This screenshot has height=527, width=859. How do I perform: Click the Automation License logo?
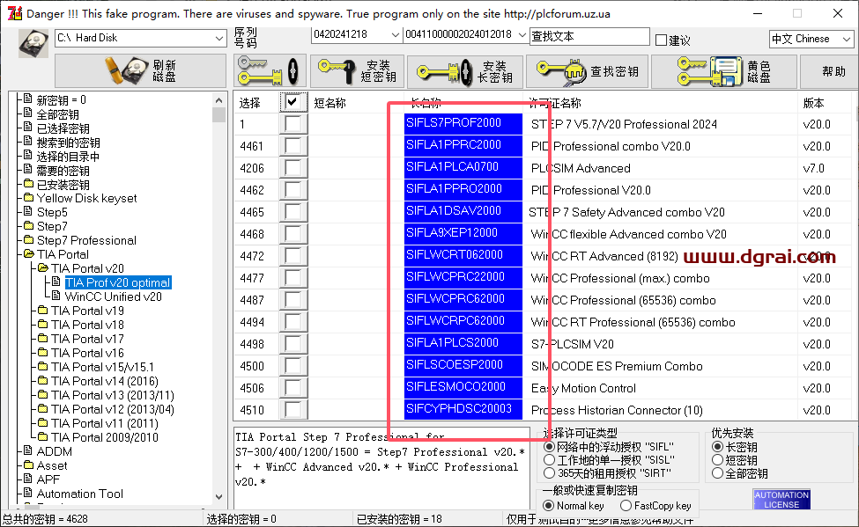(781, 499)
